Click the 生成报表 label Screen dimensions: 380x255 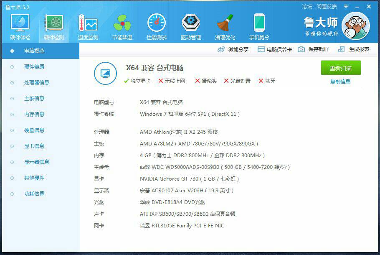359,49
